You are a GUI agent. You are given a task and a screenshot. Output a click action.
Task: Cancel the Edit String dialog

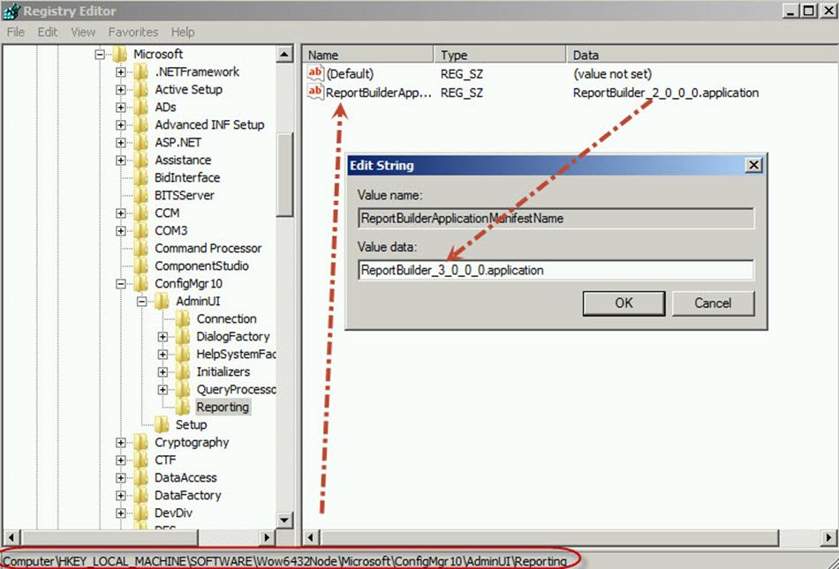click(714, 303)
